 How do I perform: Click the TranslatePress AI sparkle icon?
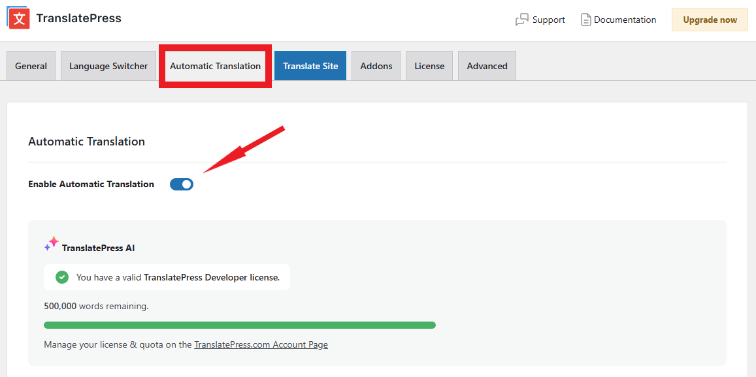[x=51, y=243]
